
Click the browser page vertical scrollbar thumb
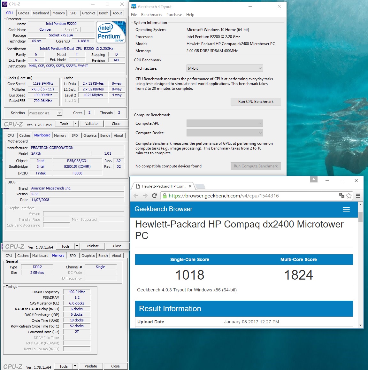point(360,217)
